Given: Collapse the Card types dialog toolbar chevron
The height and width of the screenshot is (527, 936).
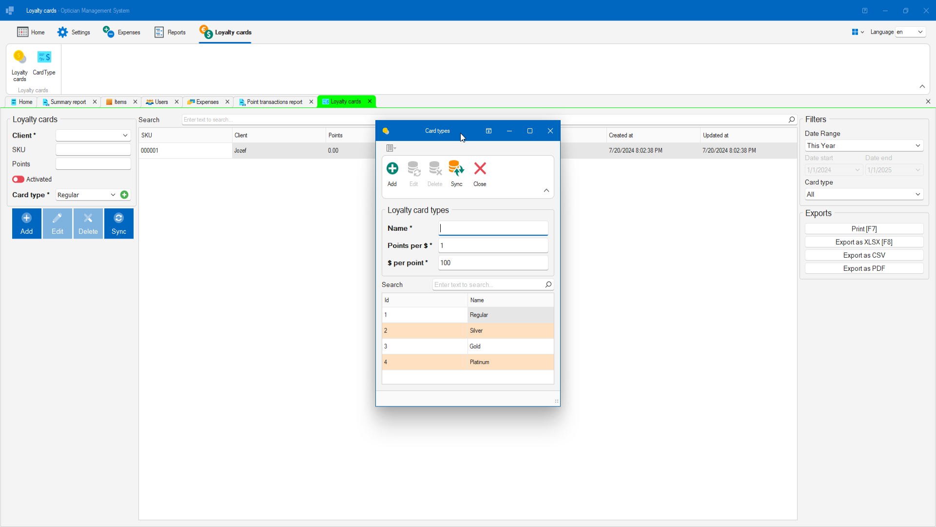Looking at the screenshot, I should 546,190.
